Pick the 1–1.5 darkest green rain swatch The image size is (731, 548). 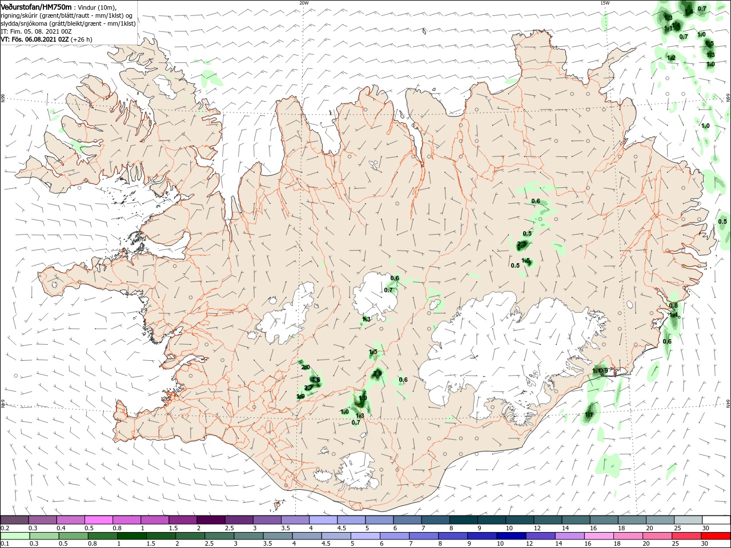(x=131, y=536)
